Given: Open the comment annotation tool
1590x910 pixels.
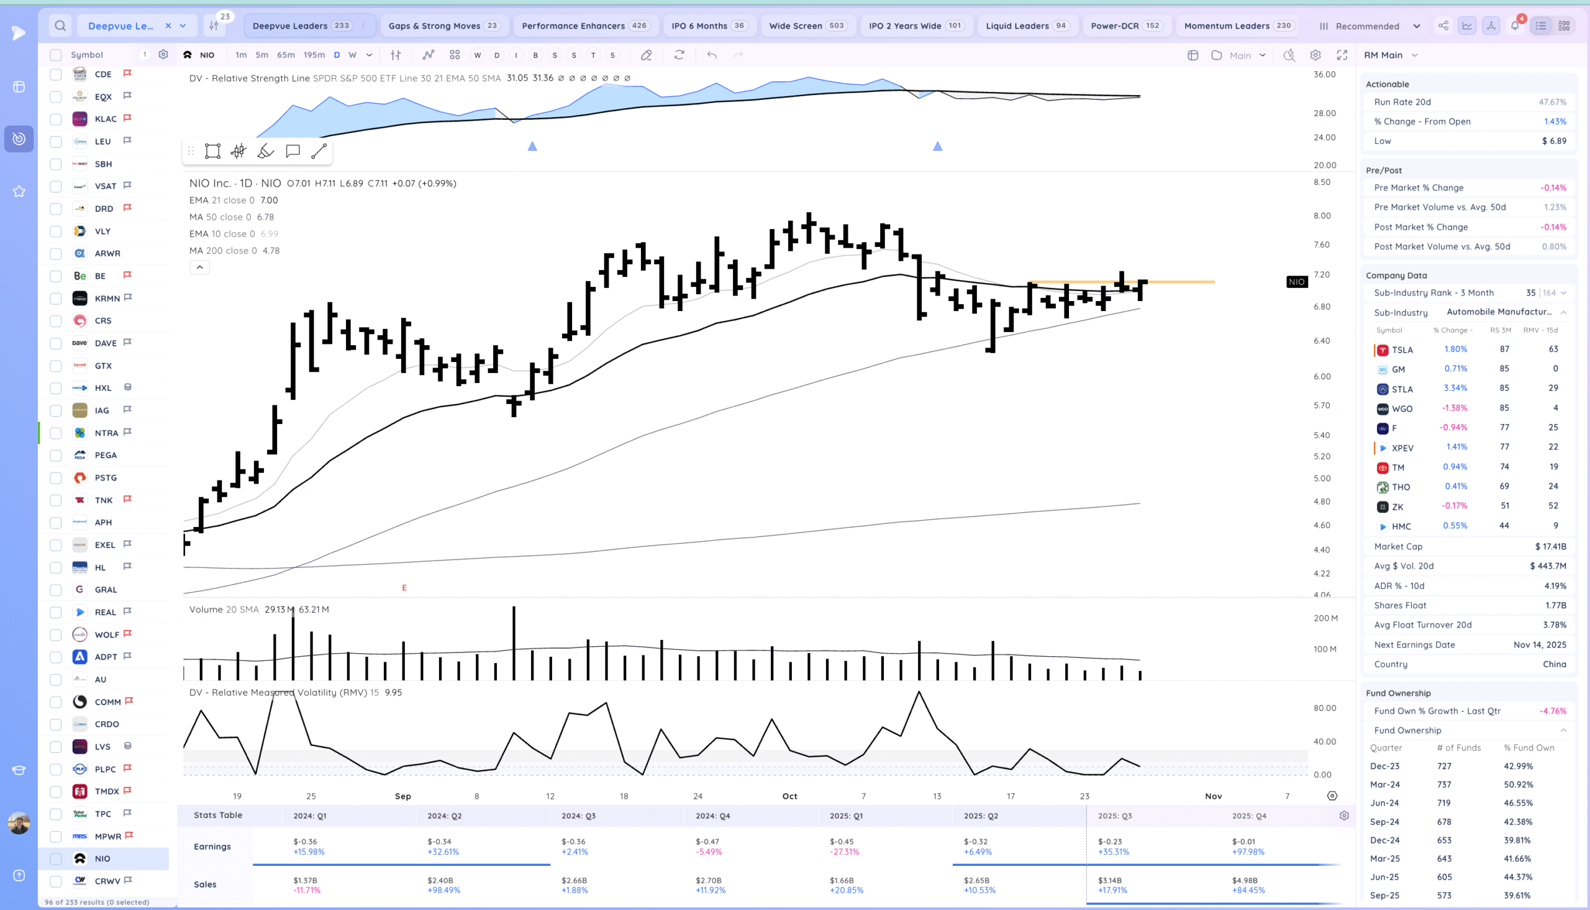Looking at the screenshot, I should pyautogui.click(x=293, y=151).
